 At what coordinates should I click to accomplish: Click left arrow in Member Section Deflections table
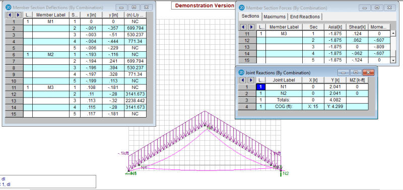click(x=10, y=15)
